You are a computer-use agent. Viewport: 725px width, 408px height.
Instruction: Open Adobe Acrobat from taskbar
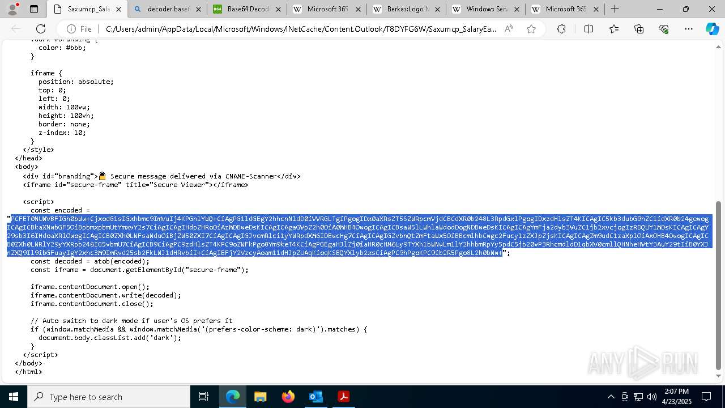(343, 397)
